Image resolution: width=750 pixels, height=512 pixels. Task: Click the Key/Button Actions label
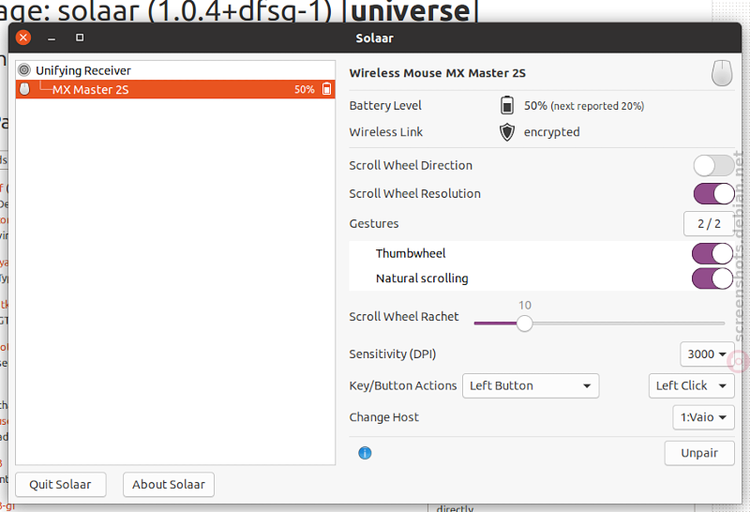click(x=403, y=385)
